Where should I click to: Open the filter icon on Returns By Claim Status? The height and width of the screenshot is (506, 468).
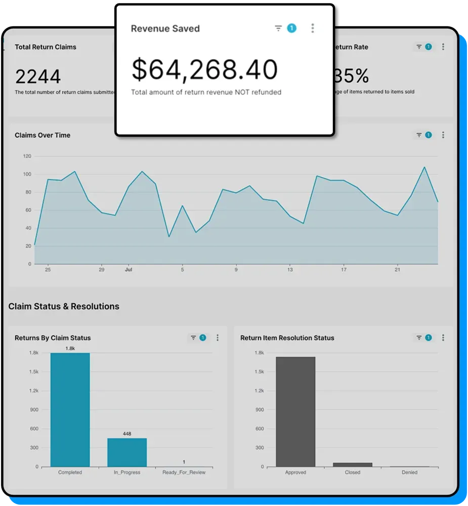tap(194, 338)
